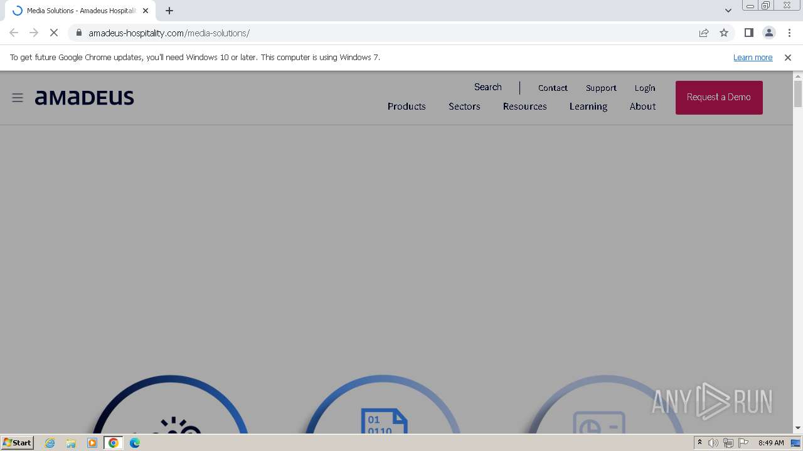
Task: Go back to the previous page
Action: coord(14,33)
